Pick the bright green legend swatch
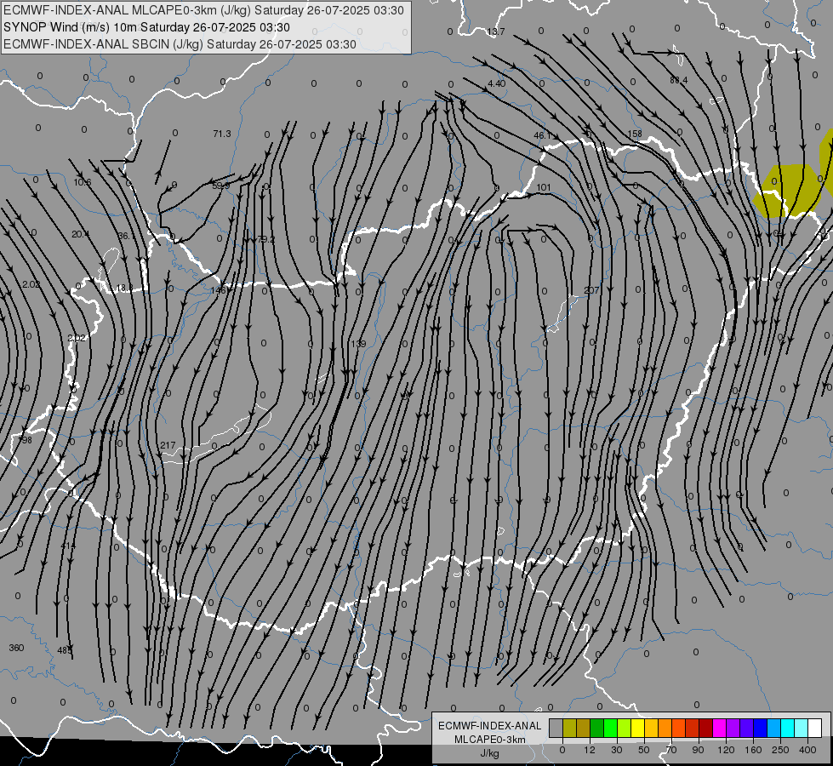This screenshot has width=833, height=766. pyautogui.click(x=611, y=728)
